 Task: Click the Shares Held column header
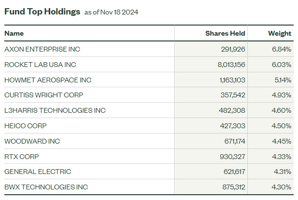225,33
